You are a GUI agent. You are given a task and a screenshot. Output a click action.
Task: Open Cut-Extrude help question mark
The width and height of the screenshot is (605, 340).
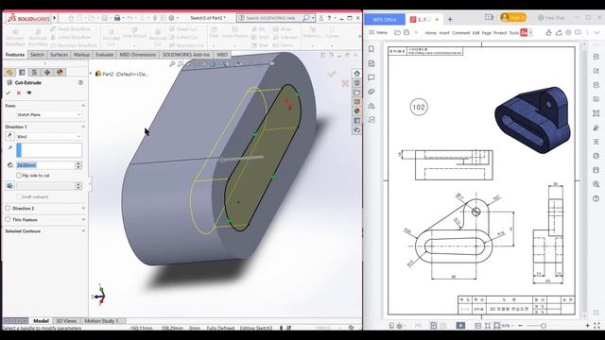pyautogui.click(x=80, y=82)
